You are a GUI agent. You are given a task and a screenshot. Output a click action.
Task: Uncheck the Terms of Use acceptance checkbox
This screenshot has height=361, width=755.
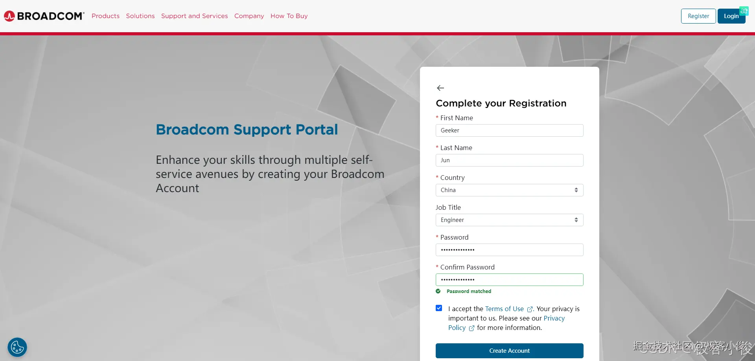(439, 308)
